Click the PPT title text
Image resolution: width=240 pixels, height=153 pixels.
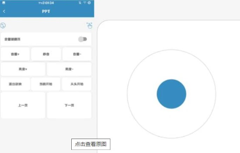click(46, 12)
